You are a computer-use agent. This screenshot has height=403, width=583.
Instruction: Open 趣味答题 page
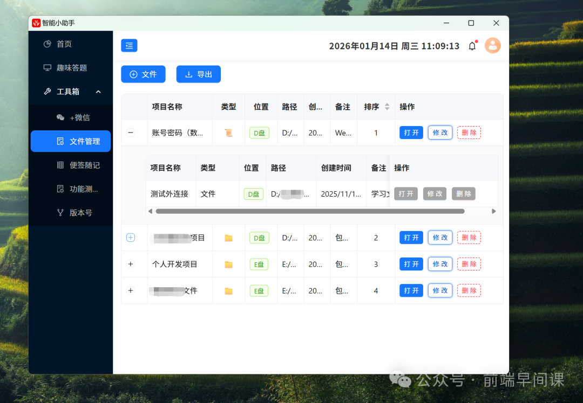[x=71, y=67]
